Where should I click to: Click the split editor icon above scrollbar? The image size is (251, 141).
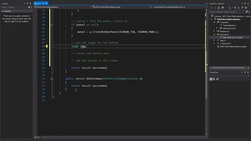click(206, 10)
